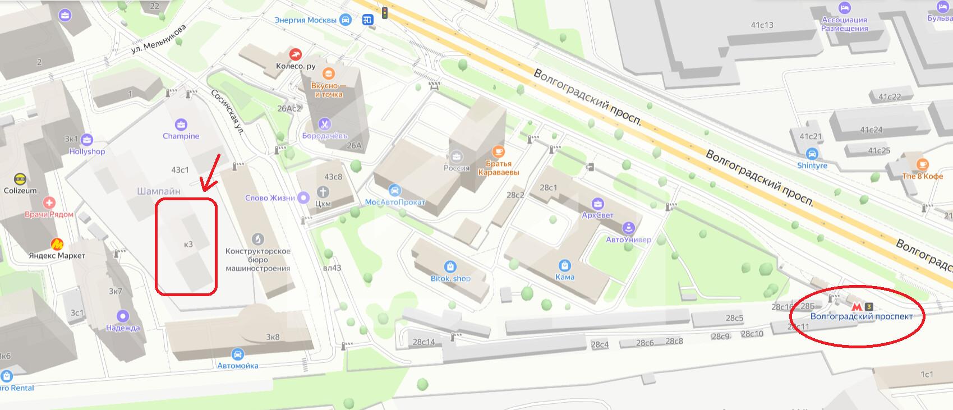Open the Яндекс Маркет pickup point icon
953x410 pixels.
pyautogui.click(x=57, y=244)
